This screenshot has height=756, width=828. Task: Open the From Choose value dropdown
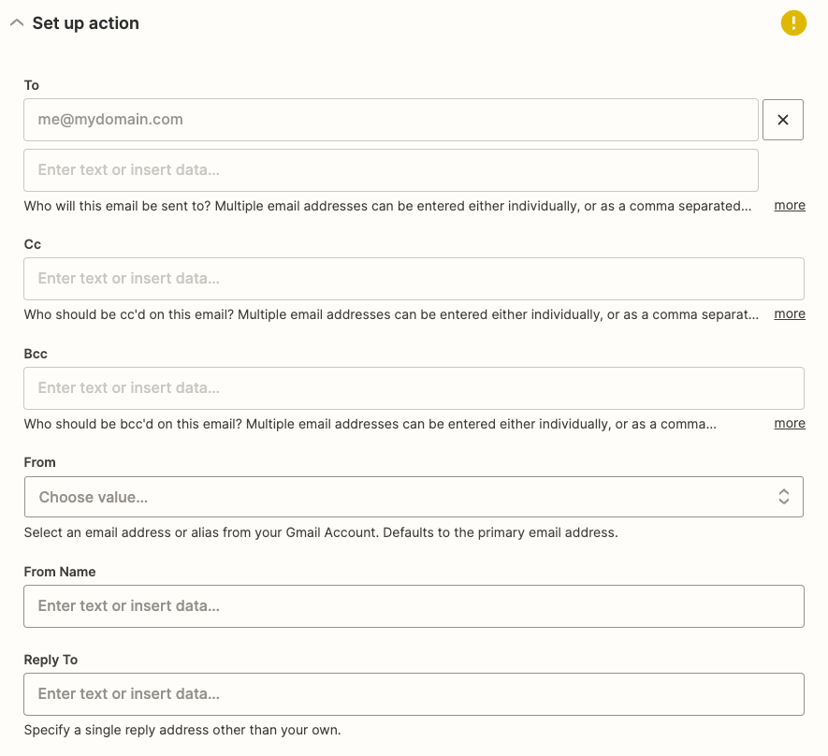[x=414, y=497]
